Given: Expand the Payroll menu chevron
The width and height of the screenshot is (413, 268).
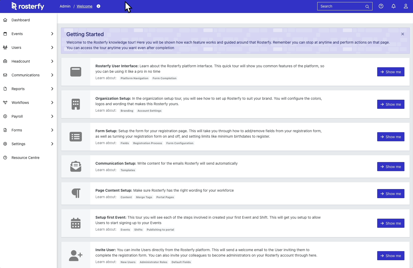Looking at the screenshot, I should (52, 116).
